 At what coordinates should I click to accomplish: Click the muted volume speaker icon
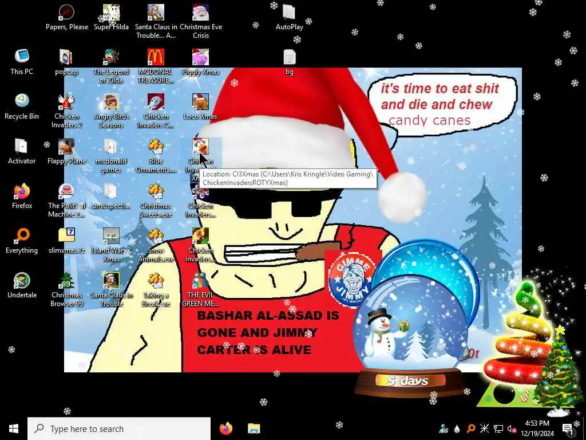point(512,429)
